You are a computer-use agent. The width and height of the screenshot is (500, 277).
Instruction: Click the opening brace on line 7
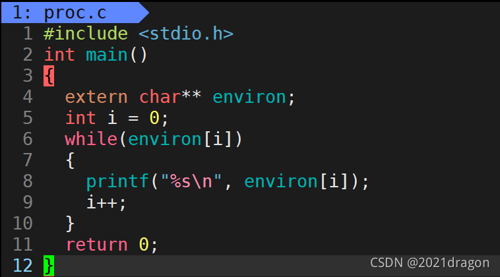70,160
